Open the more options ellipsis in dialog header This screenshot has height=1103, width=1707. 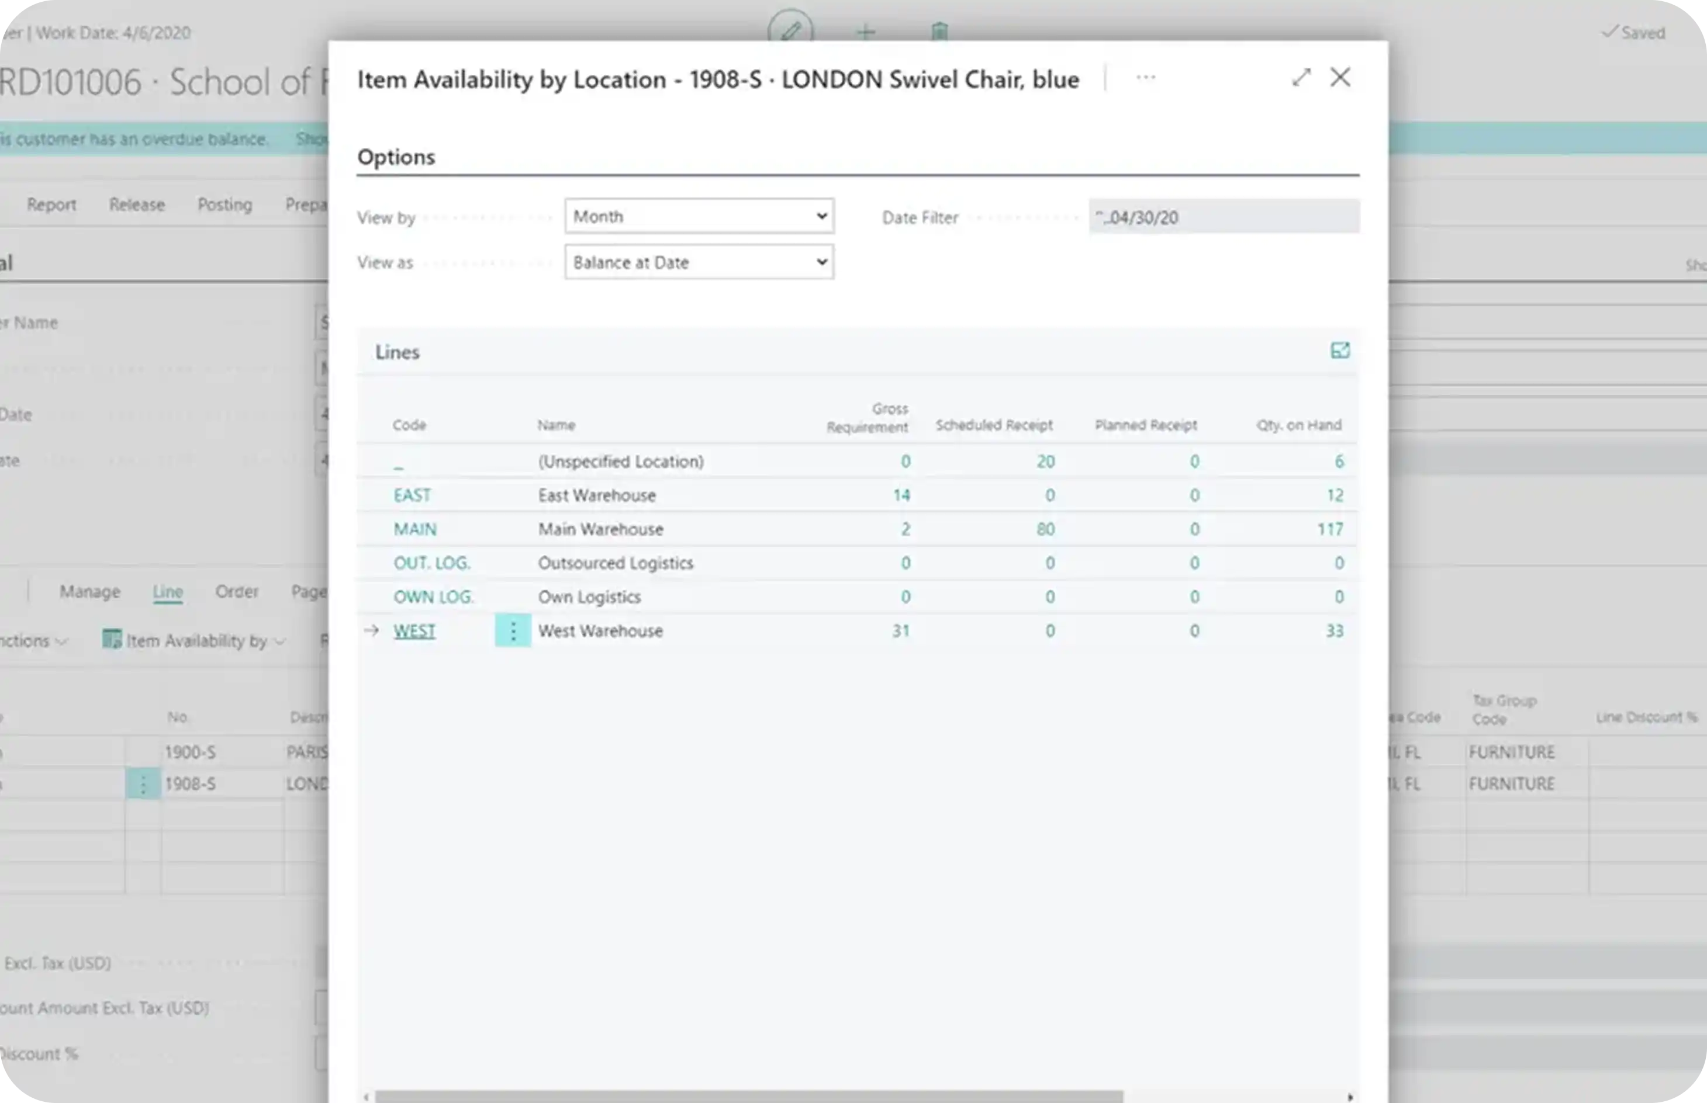(x=1146, y=77)
